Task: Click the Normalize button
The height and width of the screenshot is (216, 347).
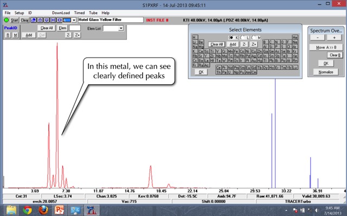Action: (326, 72)
